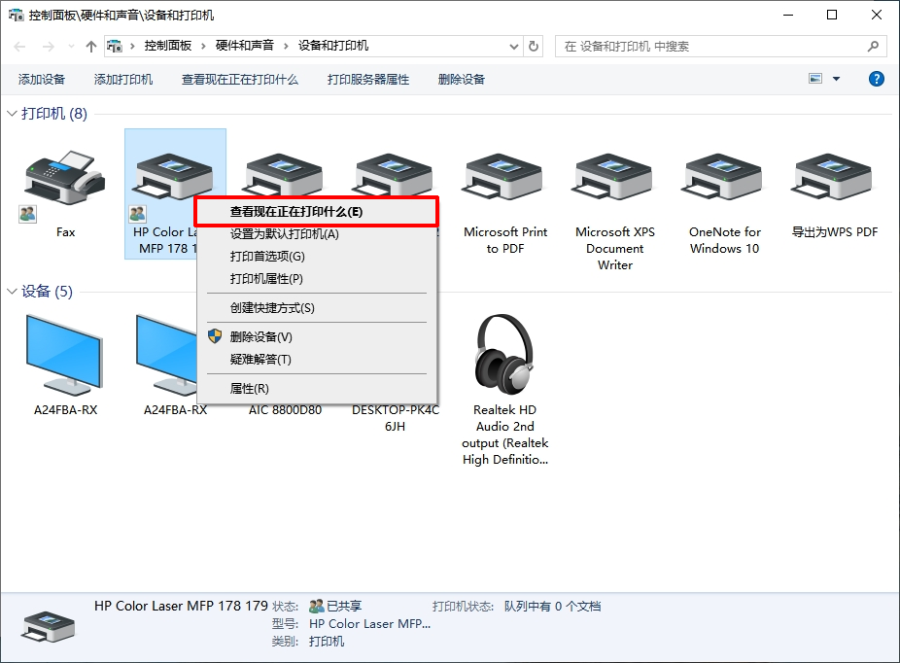The width and height of the screenshot is (900, 663).
Task: Open 打印首选项(G) from context menu
Action: 317,257
